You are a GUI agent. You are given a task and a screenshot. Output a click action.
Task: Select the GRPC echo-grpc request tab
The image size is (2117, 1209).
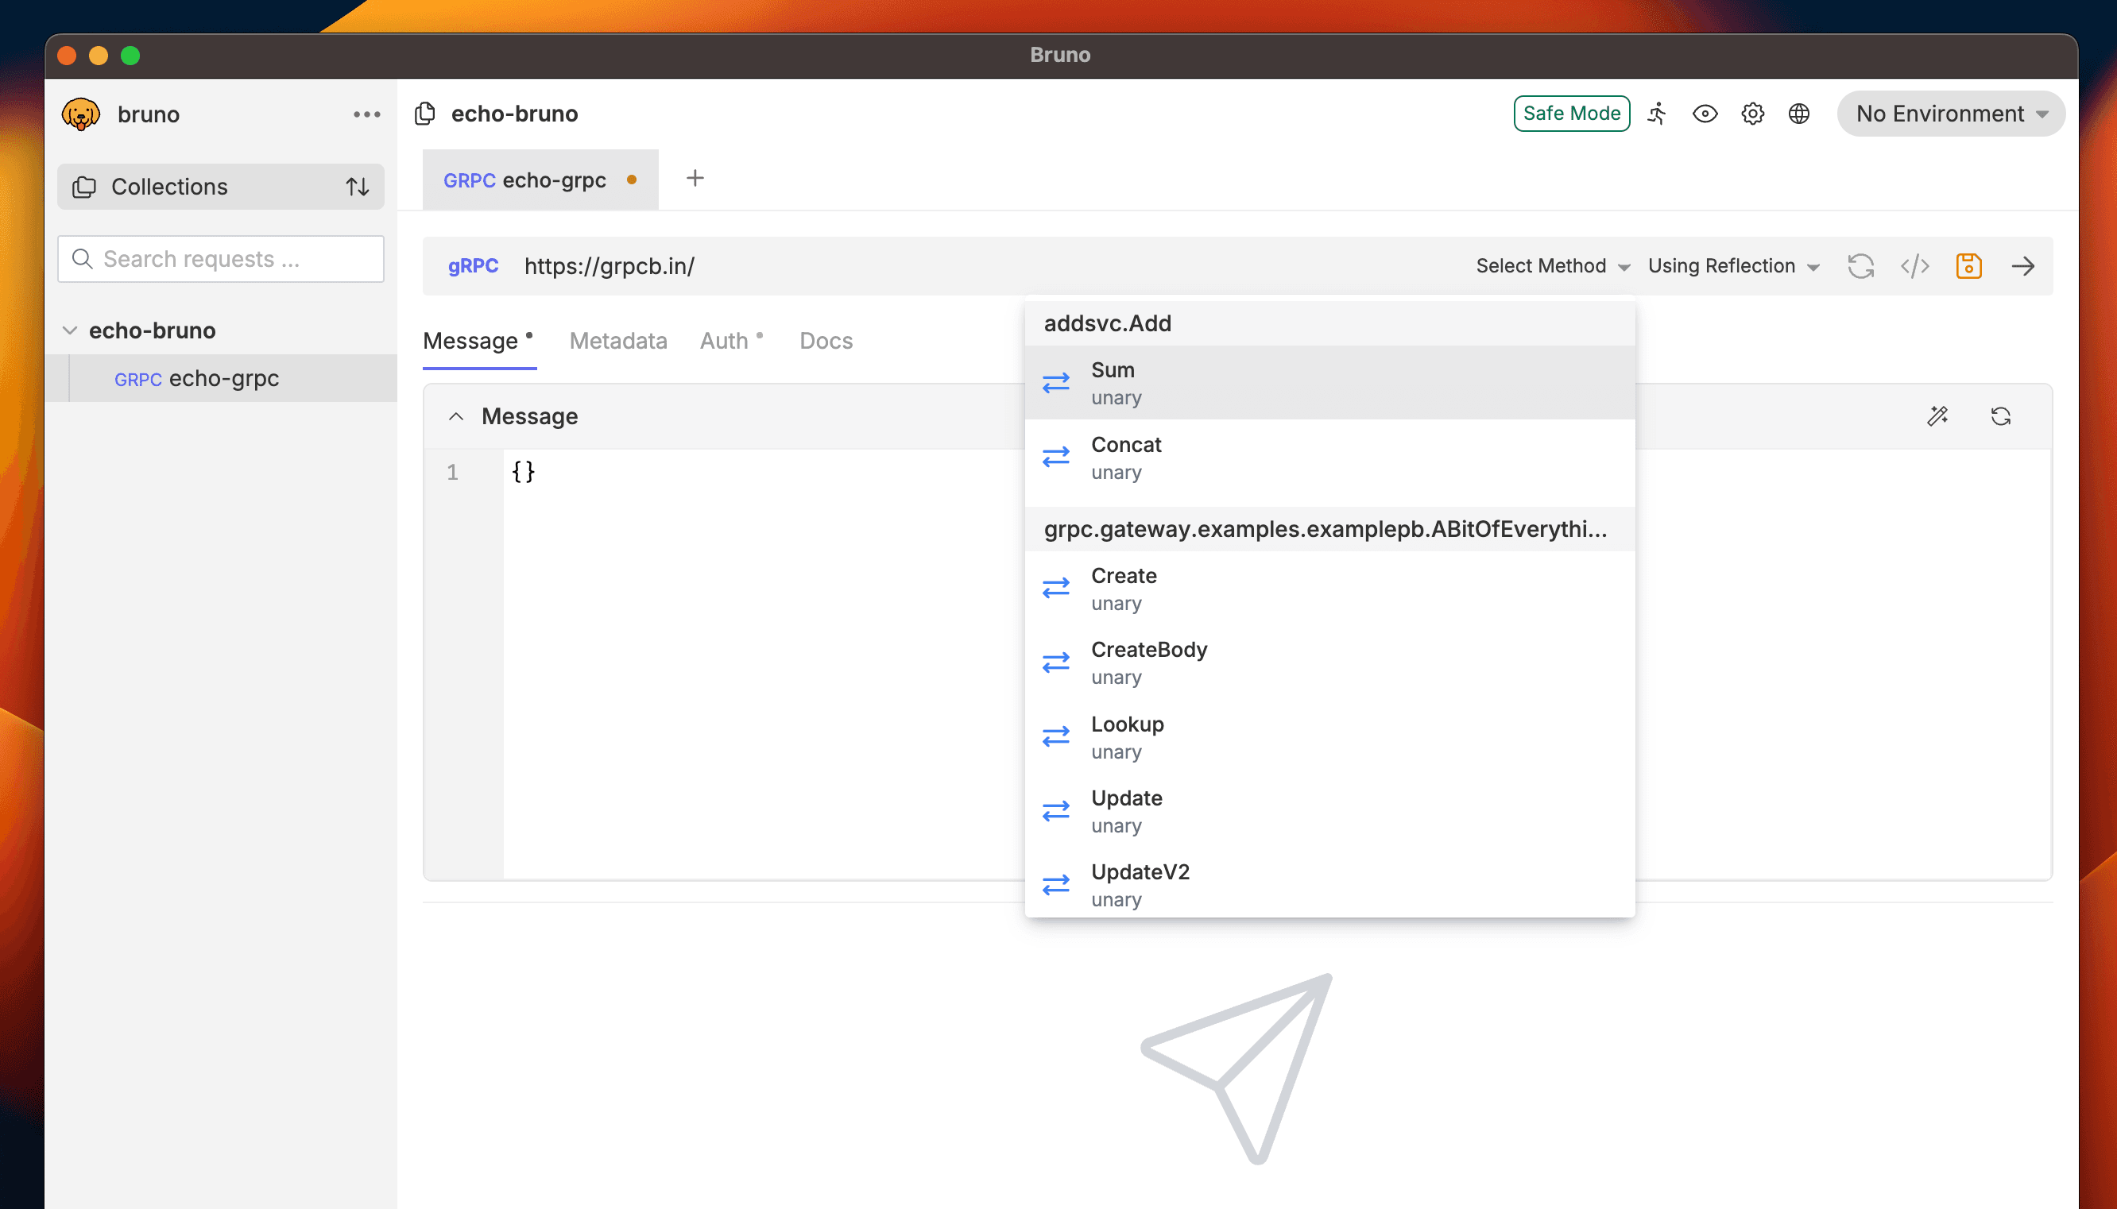point(540,180)
